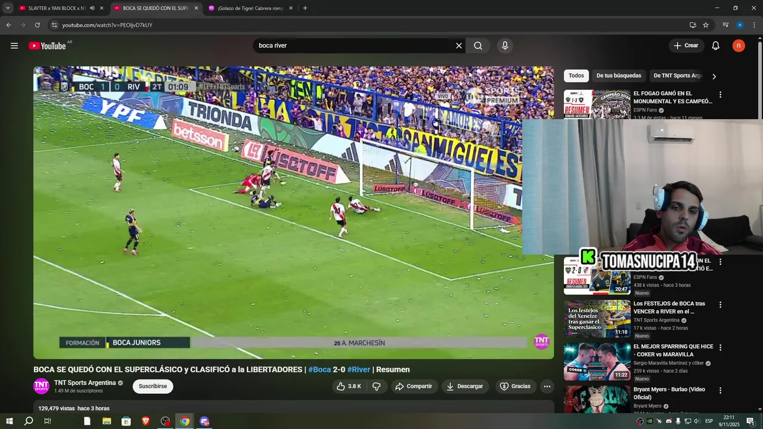The image size is (763, 429).
Task: Open the #River hashtag link in title
Action: click(359, 369)
